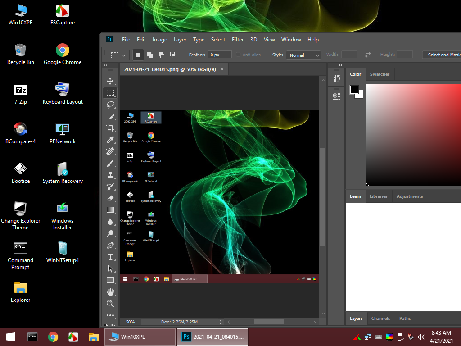
Task: Click the 50% zoom level field
Action: tap(131, 322)
